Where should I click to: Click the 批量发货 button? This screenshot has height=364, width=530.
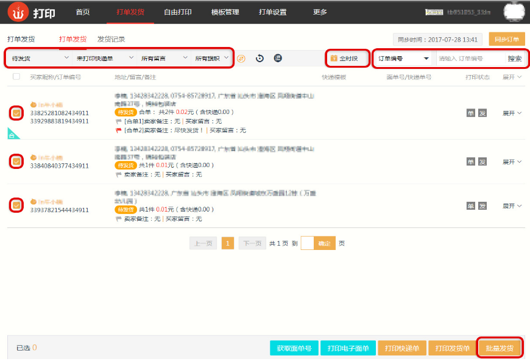click(500, 348)
